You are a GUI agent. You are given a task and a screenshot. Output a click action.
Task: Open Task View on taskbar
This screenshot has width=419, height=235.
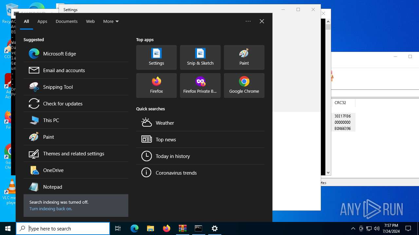[x=118, y=228]
